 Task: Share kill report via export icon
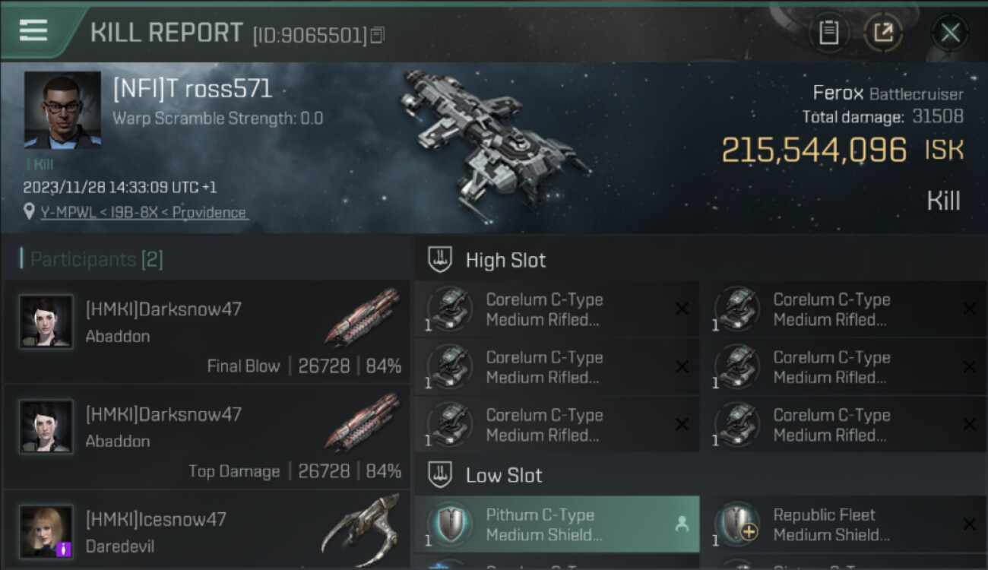click(x=883, y=33)
